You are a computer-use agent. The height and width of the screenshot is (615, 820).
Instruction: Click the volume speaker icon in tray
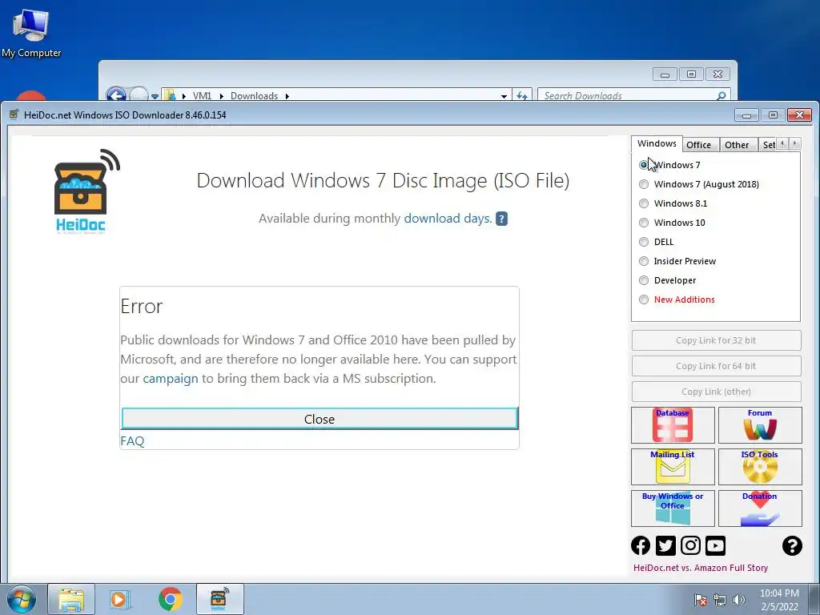pyautogui.click(x=739, y=600)
